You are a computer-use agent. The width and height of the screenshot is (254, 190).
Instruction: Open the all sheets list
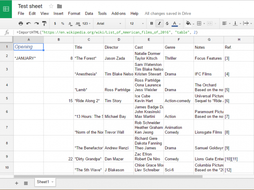[x=26, y=183]
